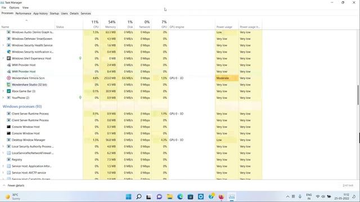Click the Moderate power usage cell

point(227,78)
